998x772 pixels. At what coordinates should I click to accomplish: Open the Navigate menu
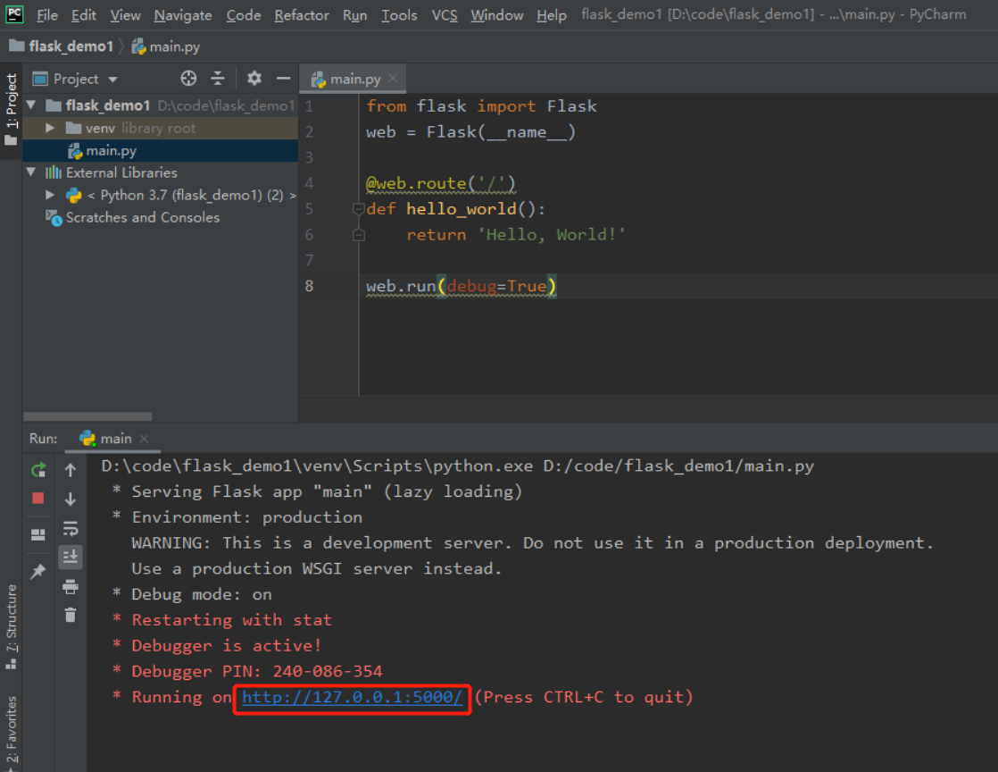183,14
